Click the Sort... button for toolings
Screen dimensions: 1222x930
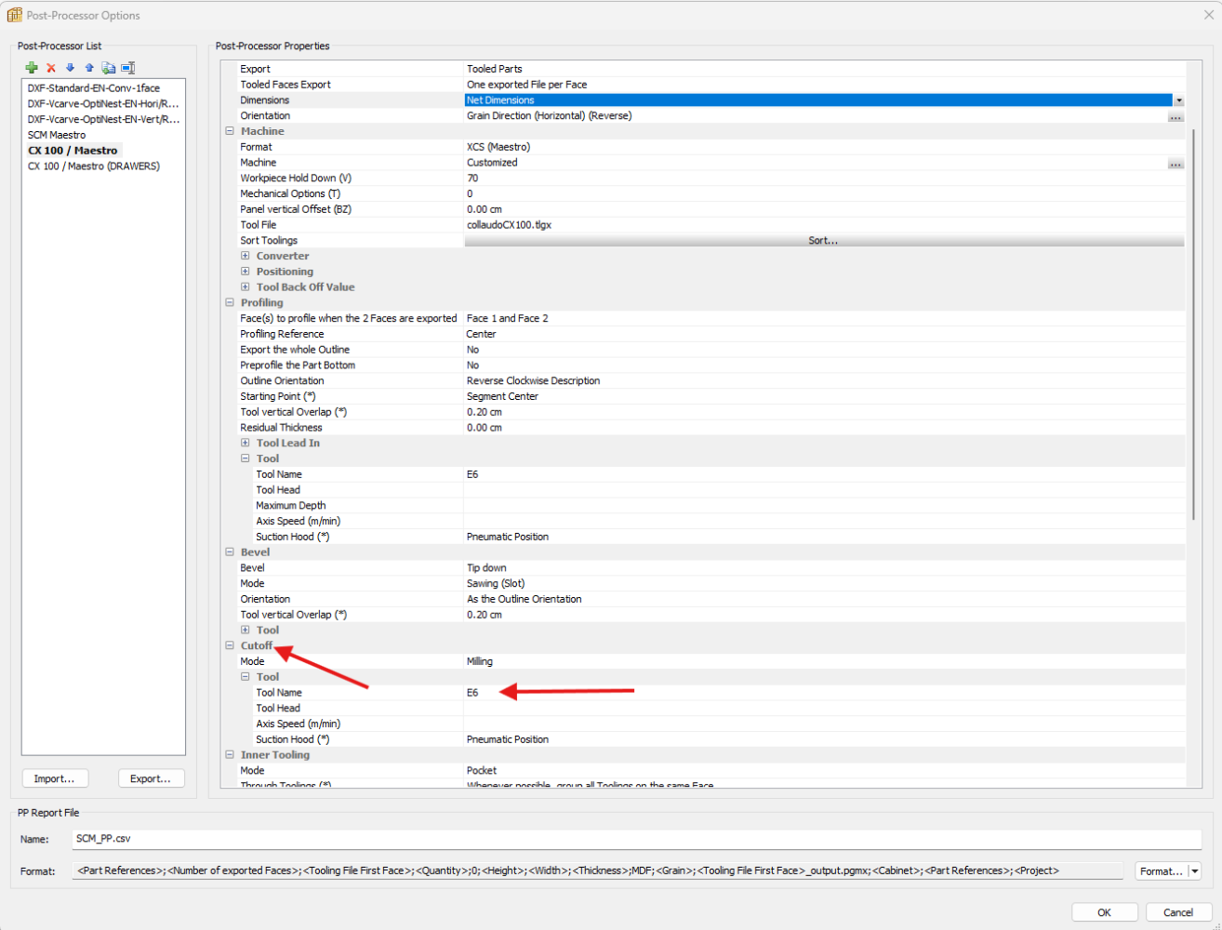point(823,241)
